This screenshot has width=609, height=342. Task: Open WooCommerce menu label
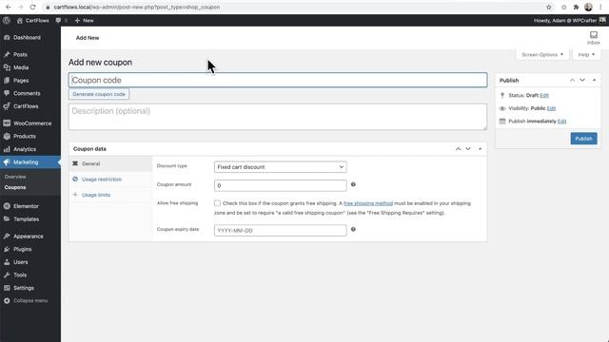coord(32,123)
